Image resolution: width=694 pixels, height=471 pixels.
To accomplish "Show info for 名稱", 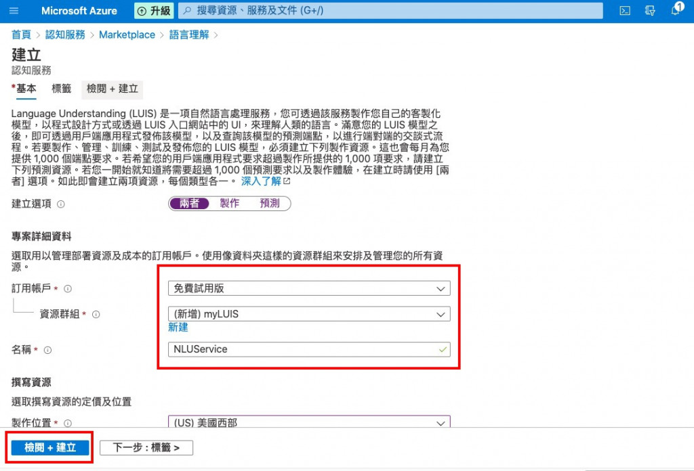I will (47, 350).
